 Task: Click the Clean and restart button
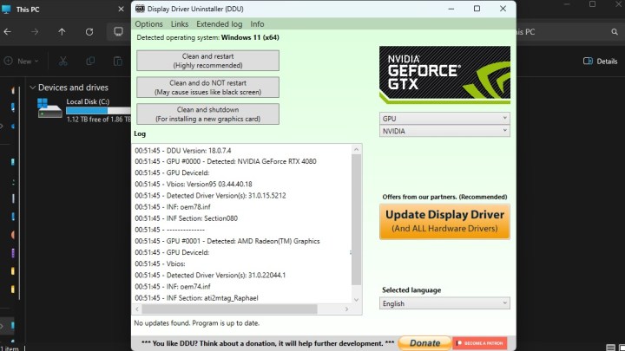[207, 60]
